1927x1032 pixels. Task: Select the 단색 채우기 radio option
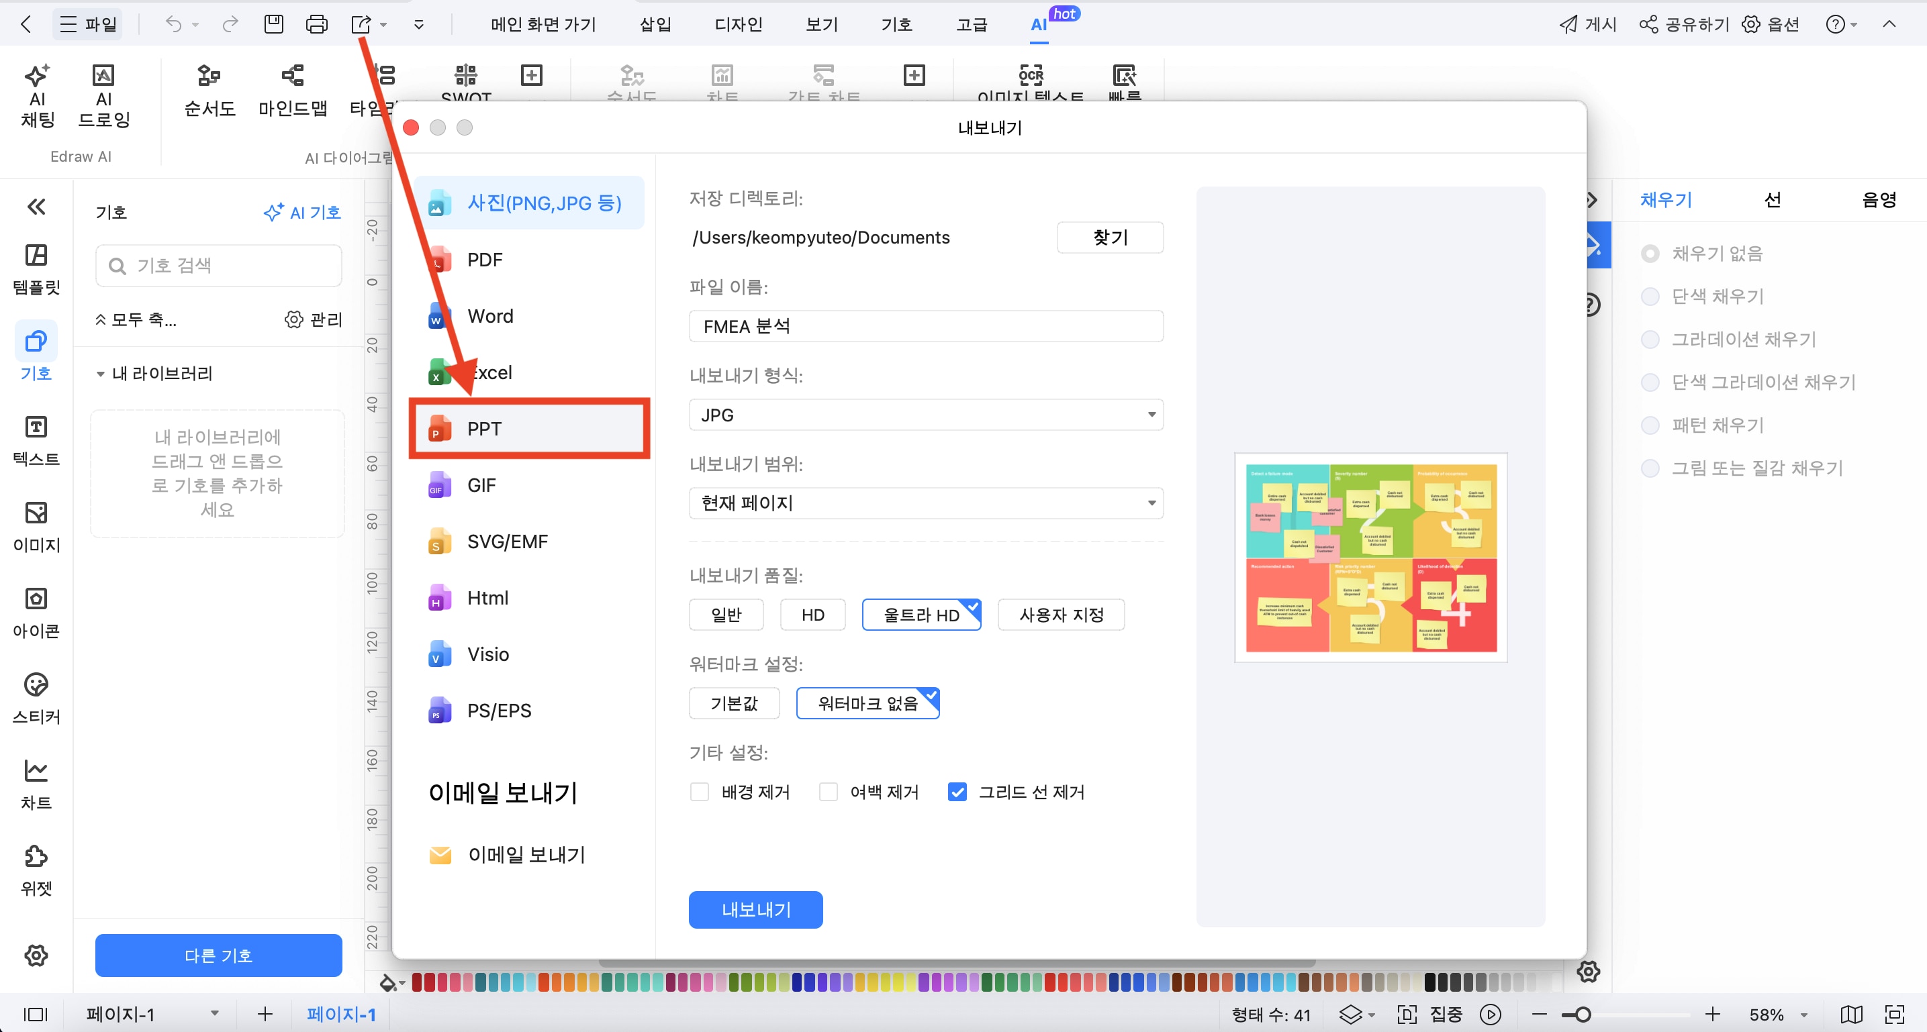1650,296
